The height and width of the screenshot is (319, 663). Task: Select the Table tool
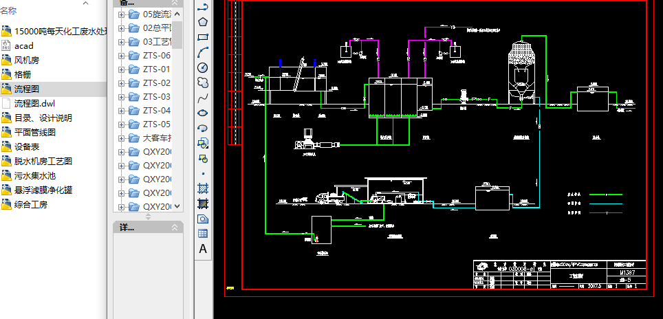click(x=203, y=234)
